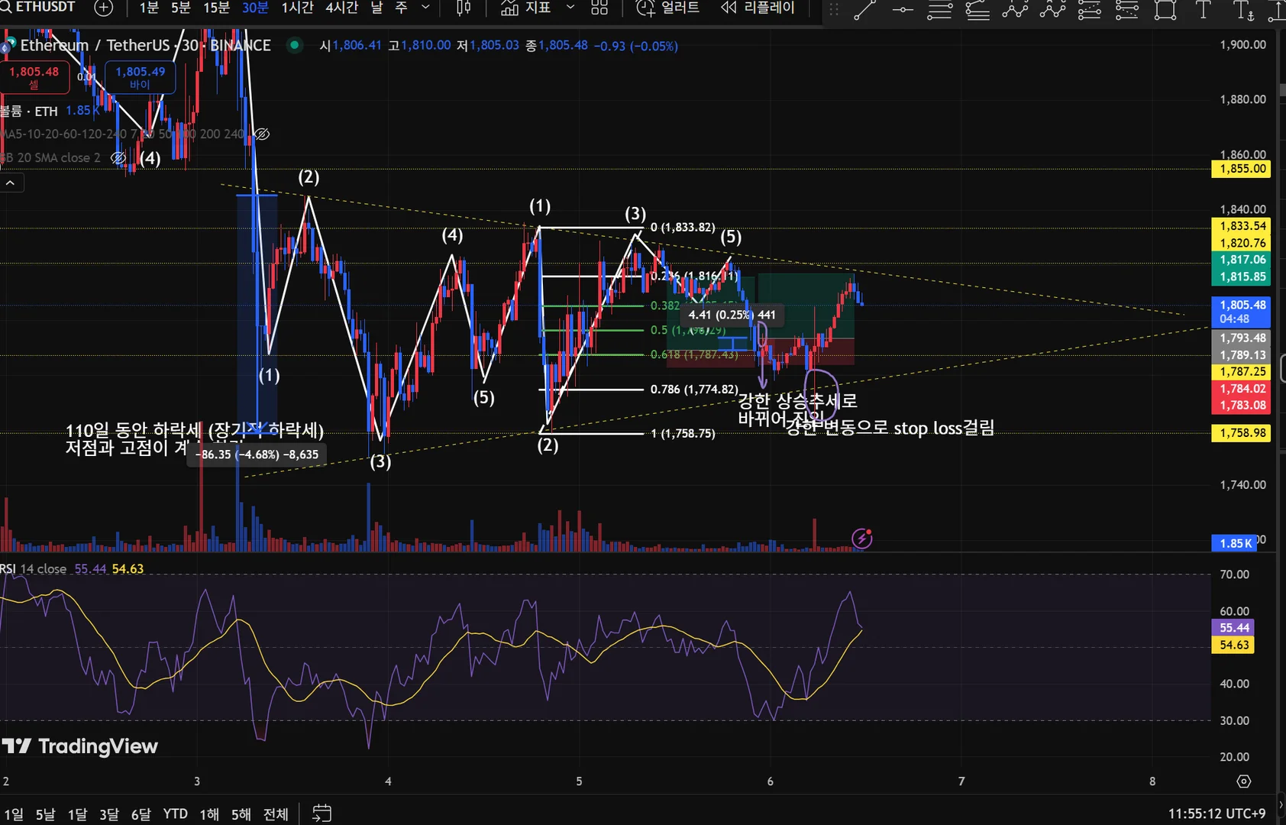Image resolution: width=1286 pixels, height=825 pixels.
Task: Open the go-to-date calendar icon
Action: tap(321, 814)
